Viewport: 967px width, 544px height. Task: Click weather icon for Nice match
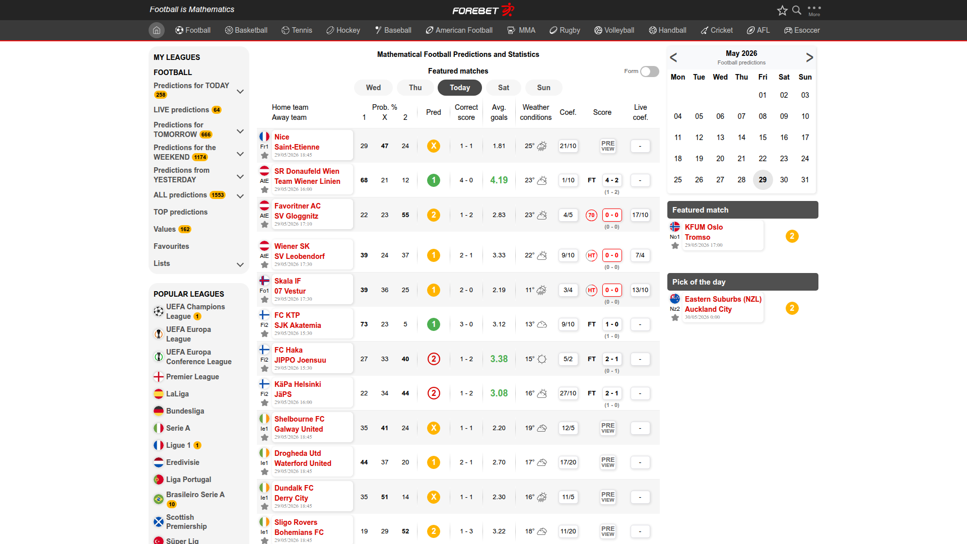pyautogui.click(x=542, y=146)
